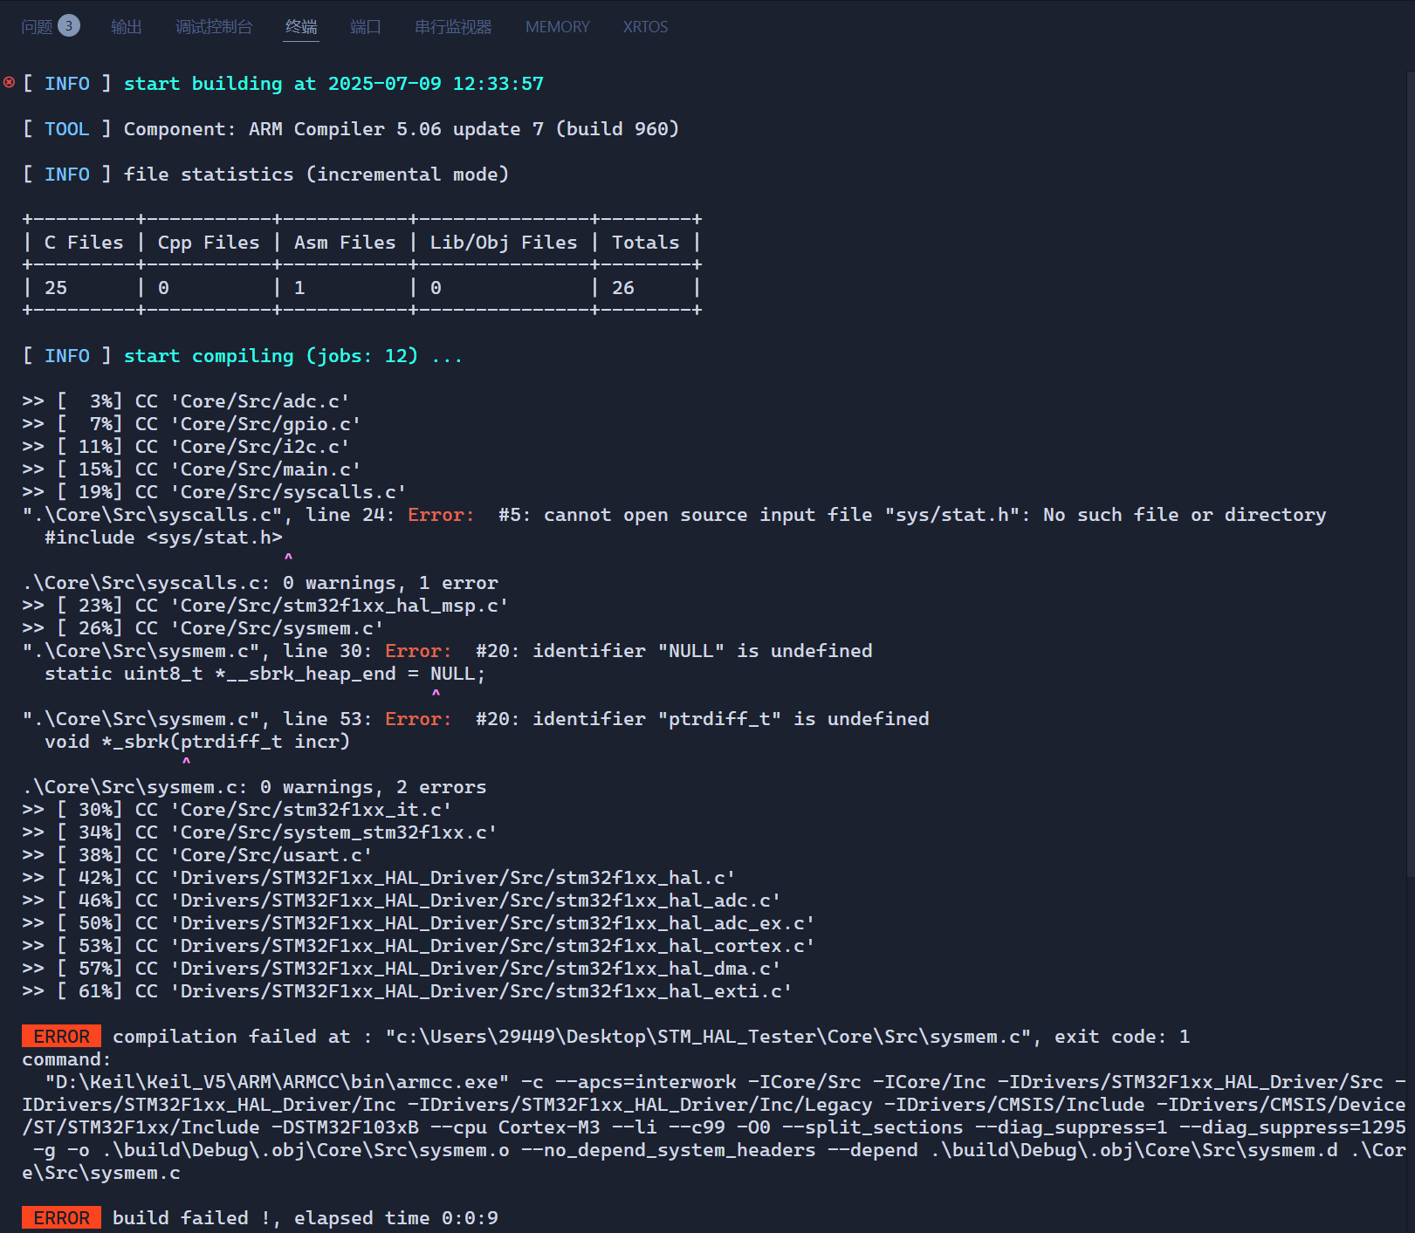Switch to the 输出 (Output) tab
1415x1233 pixels.
127,27
